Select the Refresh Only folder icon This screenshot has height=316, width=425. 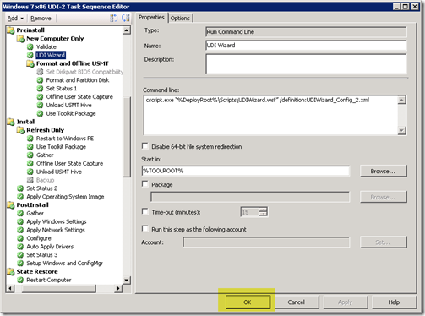(20, 130)
